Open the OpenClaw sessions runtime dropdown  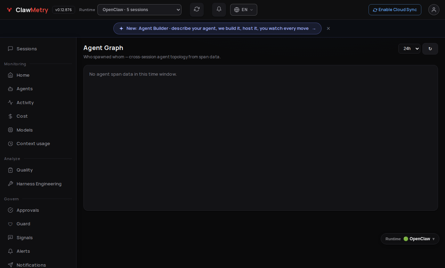[139, 10]
